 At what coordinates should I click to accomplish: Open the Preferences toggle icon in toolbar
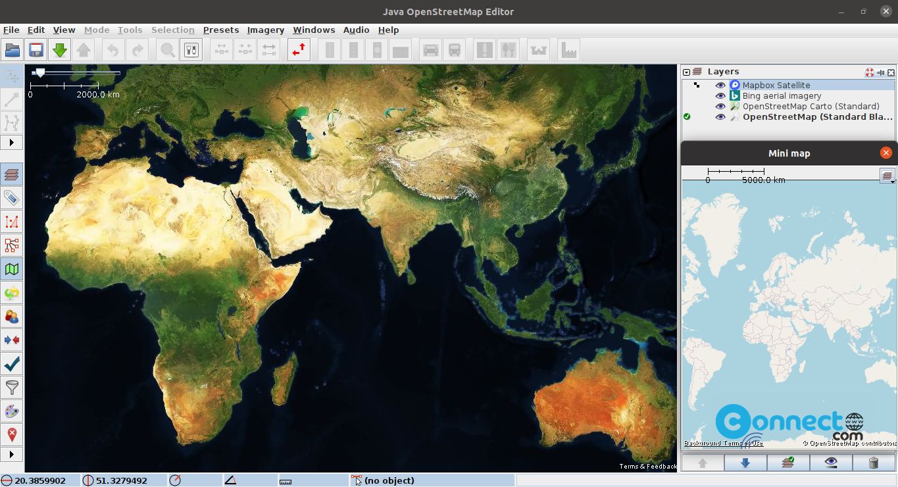191,50
